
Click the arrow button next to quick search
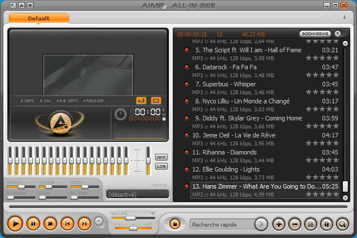(x=261, y=224)
